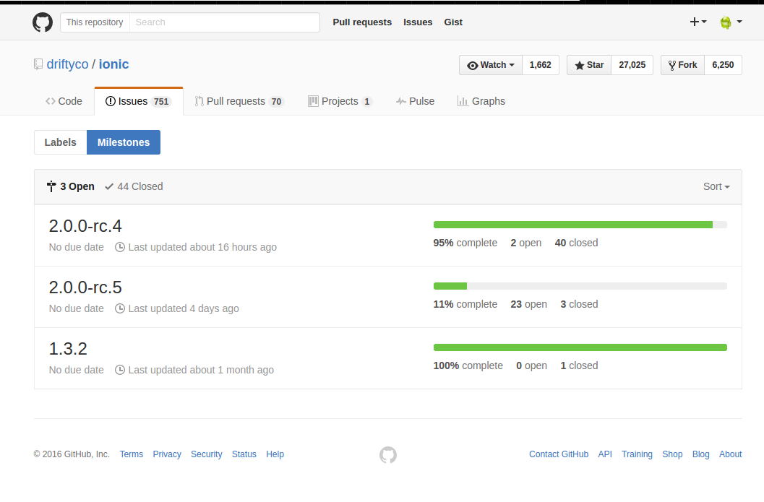Click the GitHub Octocat logo in header
Screen dimensions: 764x502
43,22
